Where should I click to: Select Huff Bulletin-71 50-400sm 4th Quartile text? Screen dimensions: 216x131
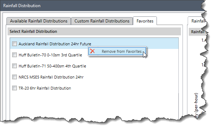click(x=52, y=66)
